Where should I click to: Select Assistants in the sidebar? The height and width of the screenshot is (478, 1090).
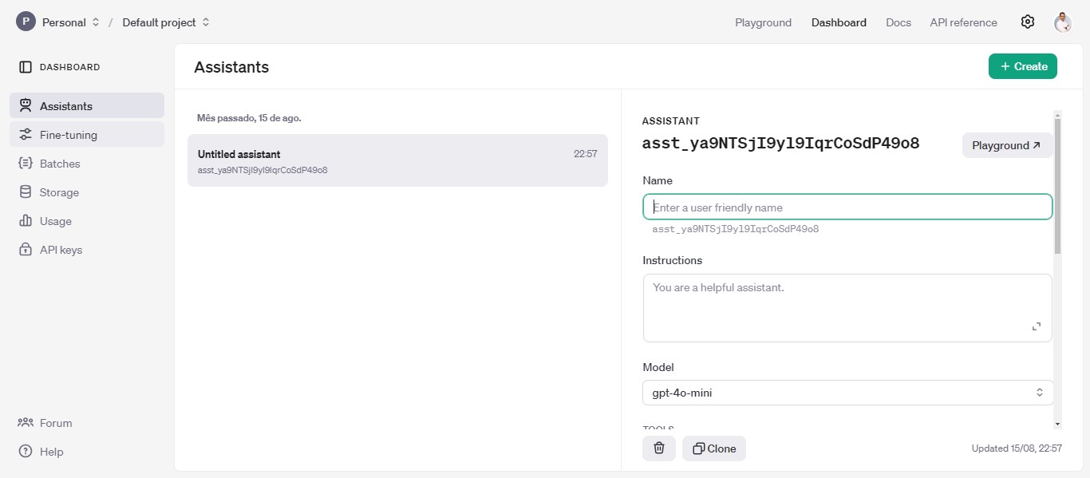click(87, 106)
